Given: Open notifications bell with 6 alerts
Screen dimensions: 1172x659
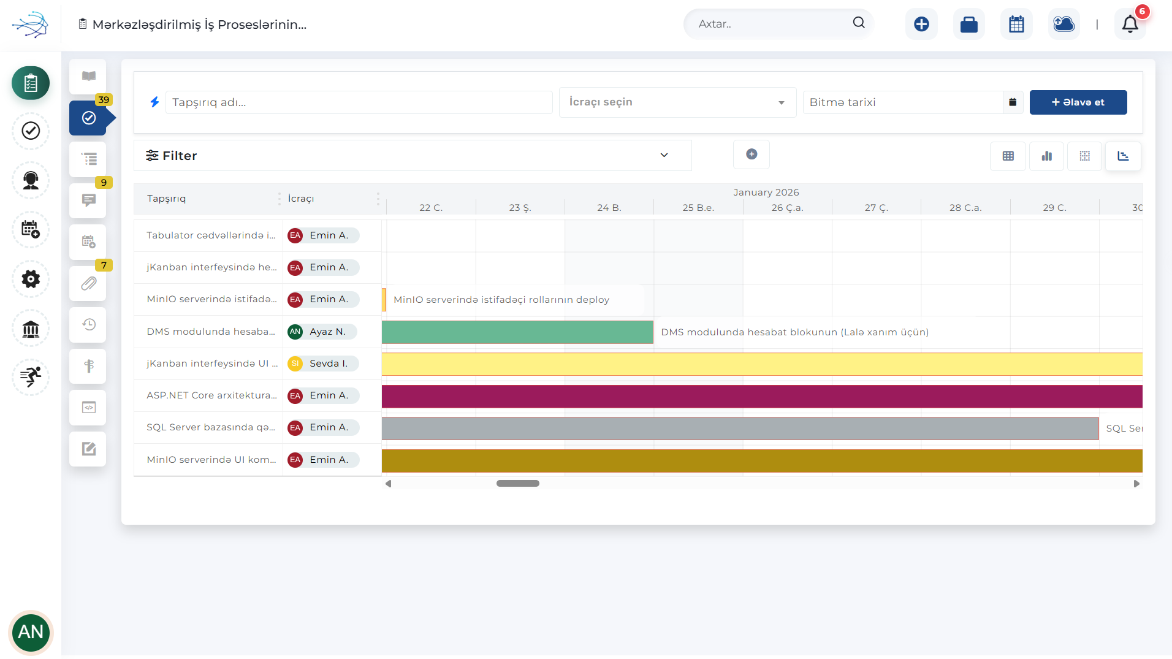Looking at the screenshot, I should point(1130,24).
